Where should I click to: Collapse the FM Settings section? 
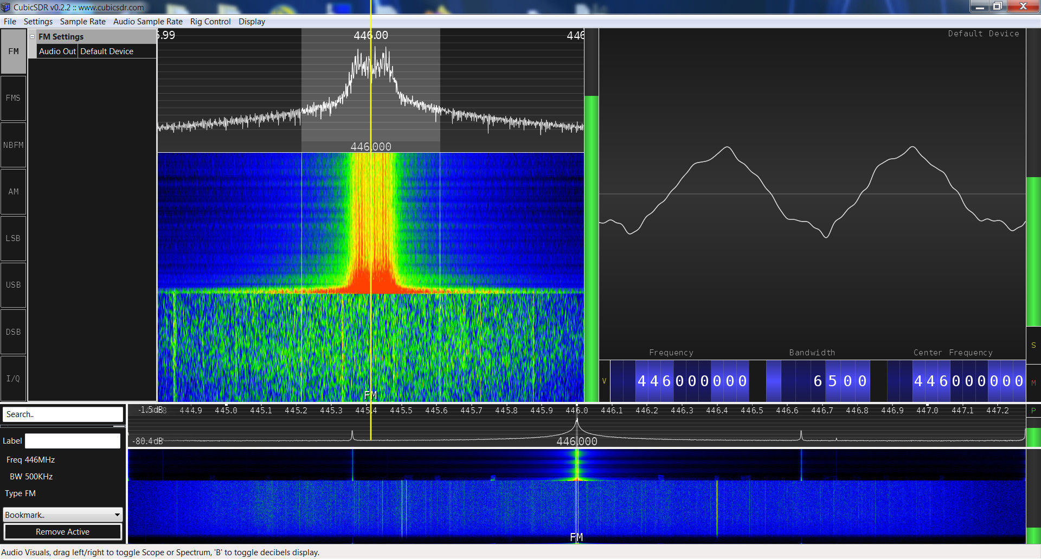(x=33, y=37)
